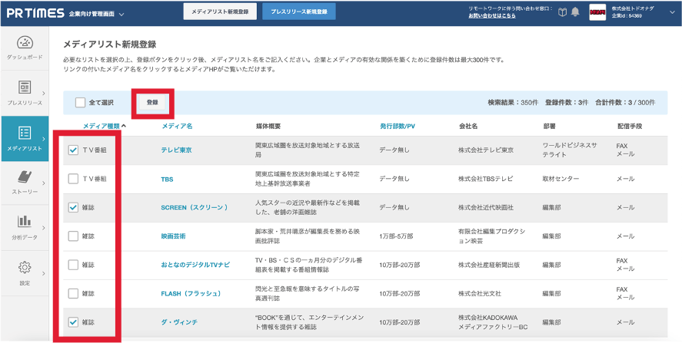Open the settings gear icon in sidebar
This screenshot has width=682, height=343.
pos(25,267)
